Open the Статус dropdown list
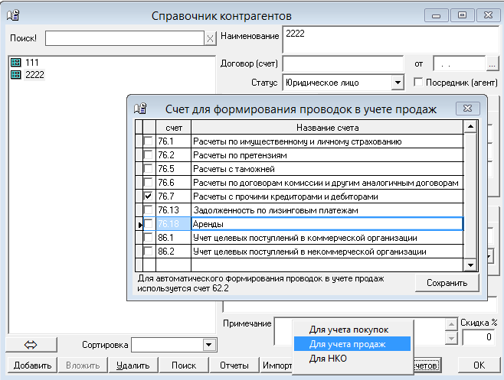504x380 pixels. pos(398,83)
